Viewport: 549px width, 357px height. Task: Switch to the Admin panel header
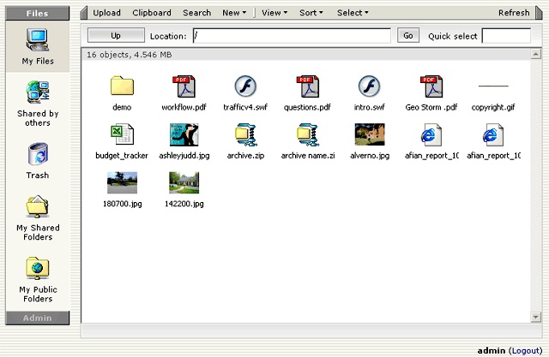coord(38,318)
